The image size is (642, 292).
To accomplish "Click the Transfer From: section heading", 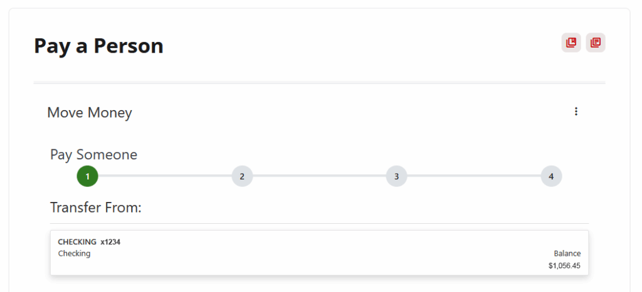I will [96, 207].
